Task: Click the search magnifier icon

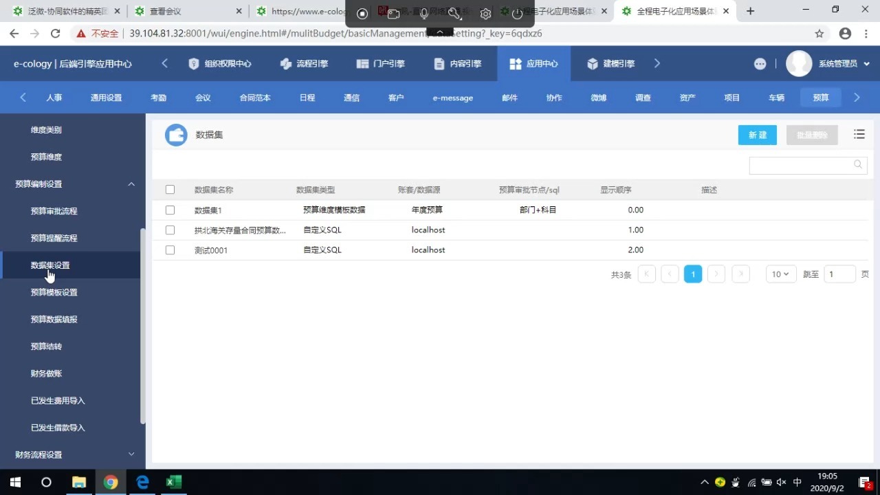Action: click(858, 165)
